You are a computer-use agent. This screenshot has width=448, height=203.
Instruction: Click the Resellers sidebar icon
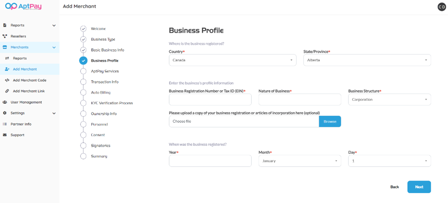click(x=5, y=36)
